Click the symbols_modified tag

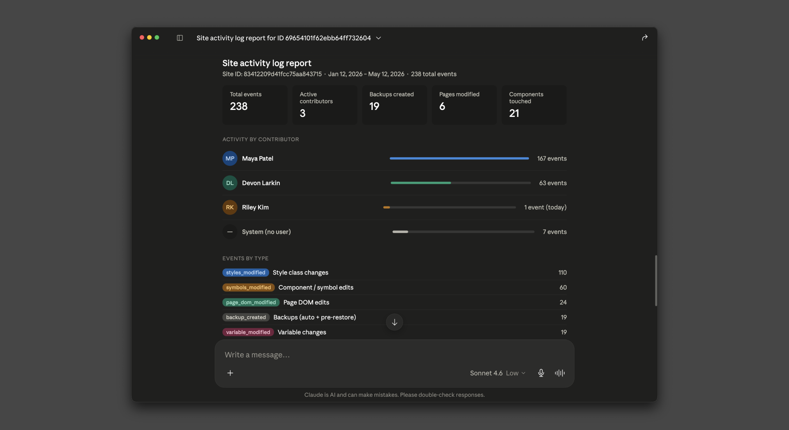point(249,287)
